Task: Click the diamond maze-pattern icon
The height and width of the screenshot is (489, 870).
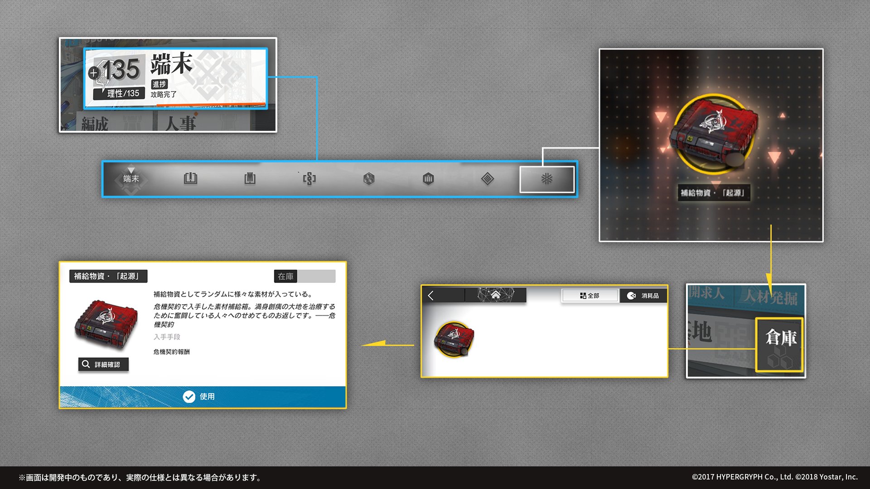Action: coord(487,179)
